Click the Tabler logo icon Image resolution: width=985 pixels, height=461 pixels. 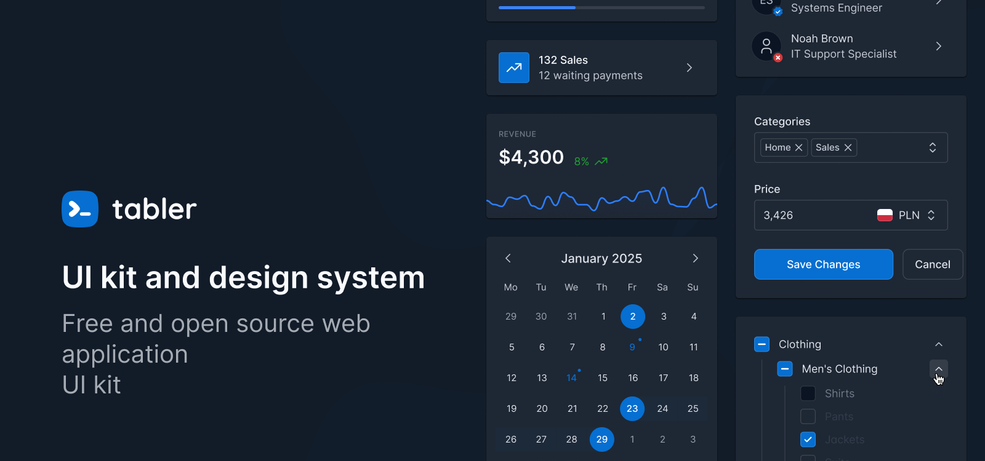[80, 209]
